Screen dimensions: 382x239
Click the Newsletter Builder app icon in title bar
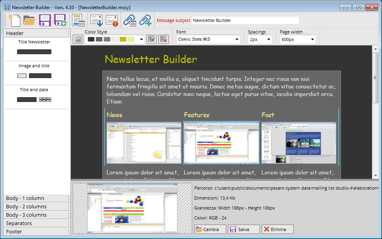coord(7,7)
